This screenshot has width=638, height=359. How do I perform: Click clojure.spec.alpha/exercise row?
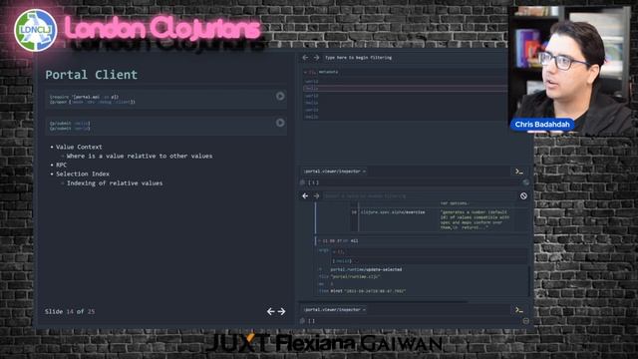pos(393,212)
